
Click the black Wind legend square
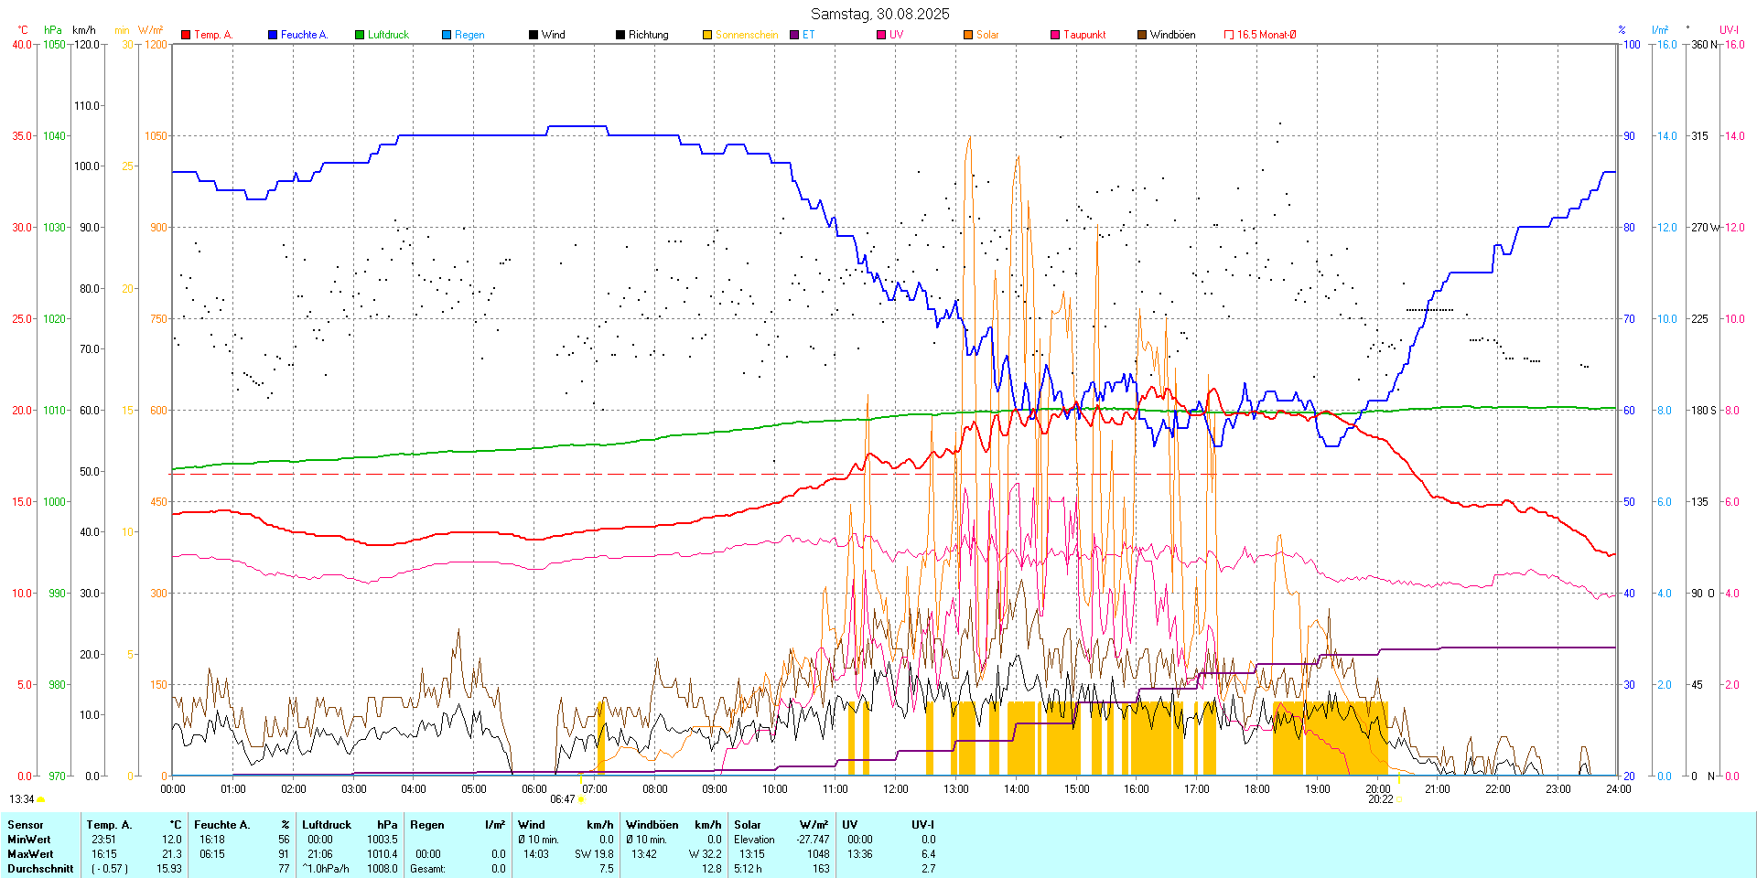coord(534,35)
